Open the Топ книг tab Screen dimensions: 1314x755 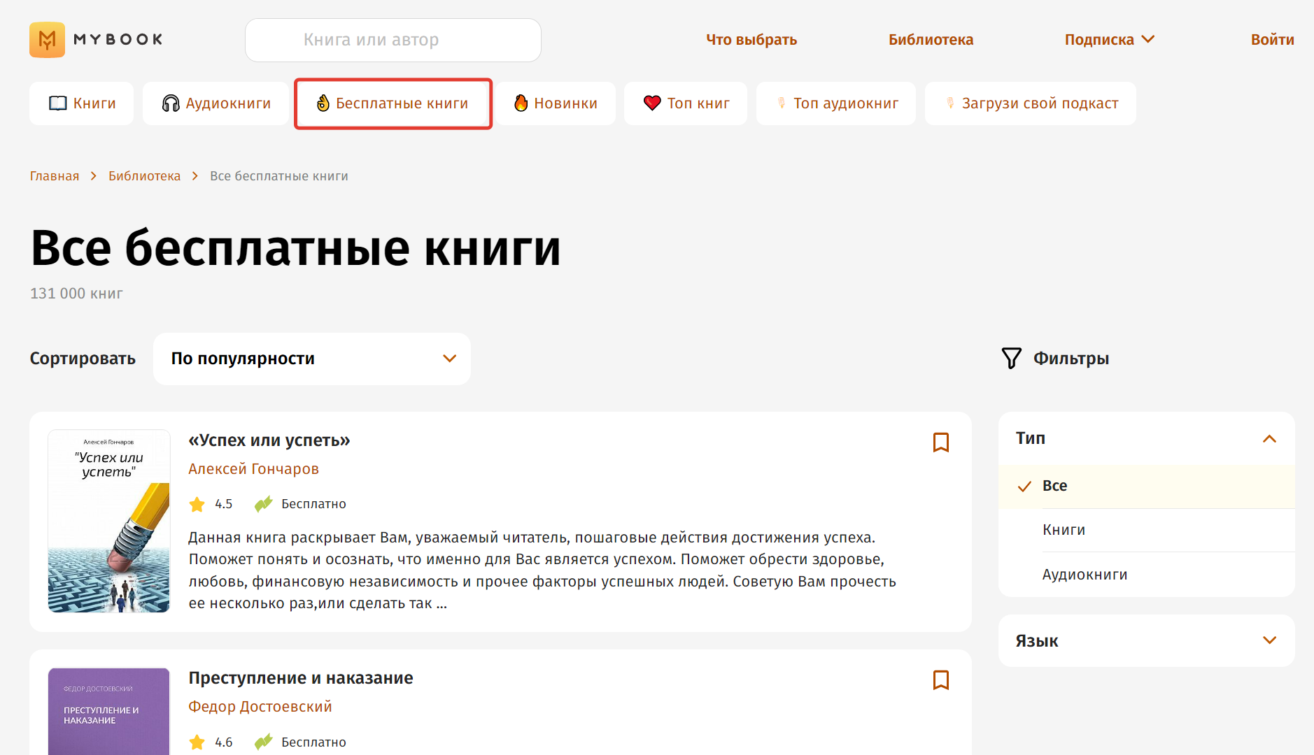[686, 103]
